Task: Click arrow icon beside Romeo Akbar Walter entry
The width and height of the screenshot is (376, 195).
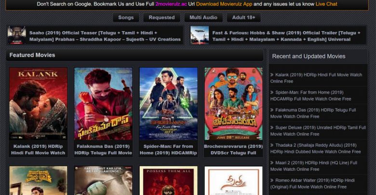Action: point(272,180)
